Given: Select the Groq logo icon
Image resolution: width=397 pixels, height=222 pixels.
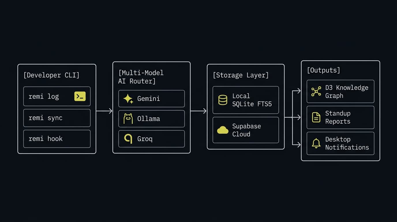Looking at the screenshot, I should [128, 139].
